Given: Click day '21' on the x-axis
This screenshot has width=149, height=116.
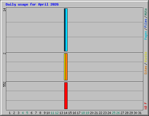Looking at the screenshot, I should coord(96,113).
